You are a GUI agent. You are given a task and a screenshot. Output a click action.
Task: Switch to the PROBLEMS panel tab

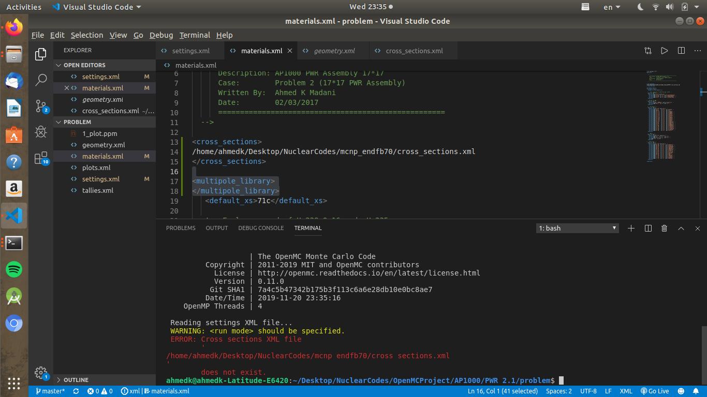181,228
